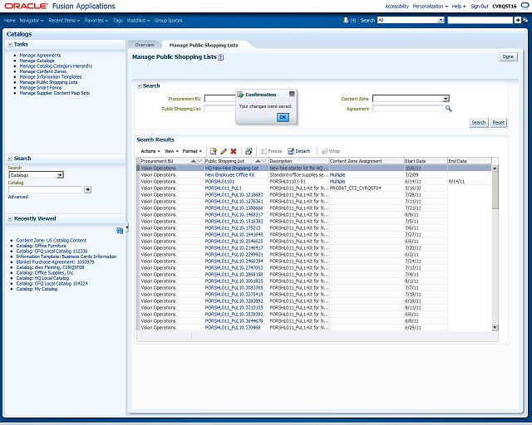Click the Accessibility link
532x425 pixels.
click(x=397, y=6)
